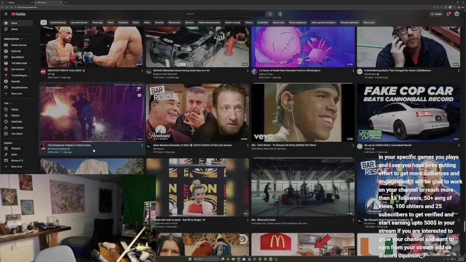Open Most Watched Moments of 2025 Bar Rescue title
Screen dimensions: 466x262
tap(192, 145)
